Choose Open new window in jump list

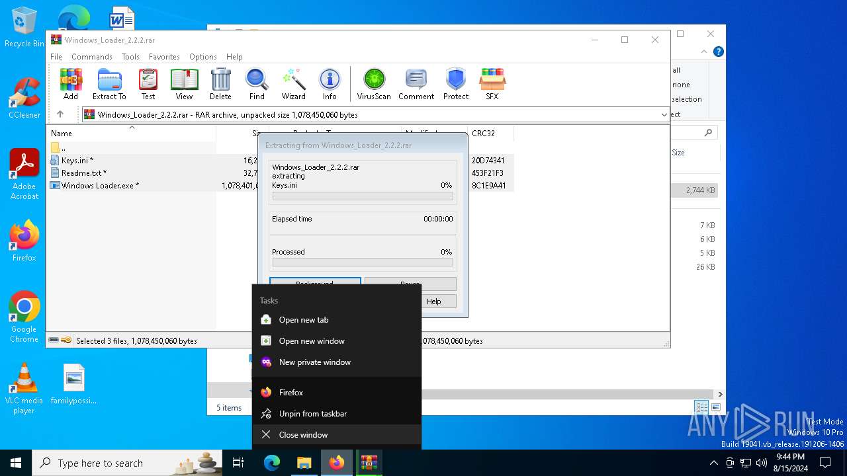click(337, 341)
